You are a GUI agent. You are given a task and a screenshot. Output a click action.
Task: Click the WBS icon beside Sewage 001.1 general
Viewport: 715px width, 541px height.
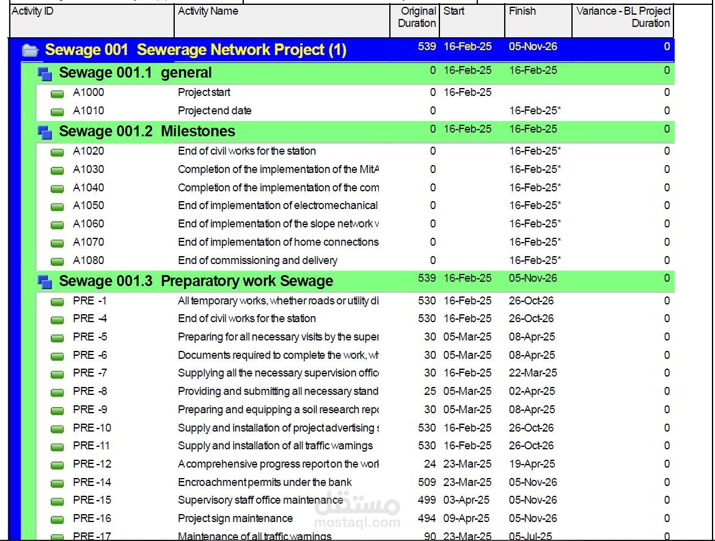pyautogui.click(x=45, y=73)
